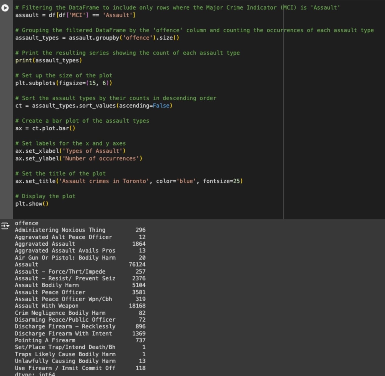
Task: Click the plt.show() line
Action: [32, 204]
